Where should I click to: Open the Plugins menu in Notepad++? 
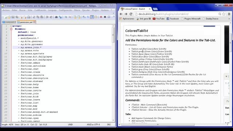pyautogui.click(x=95, y=10)
